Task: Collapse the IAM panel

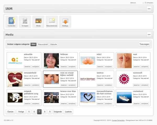Action: click(x=149, y=9)
